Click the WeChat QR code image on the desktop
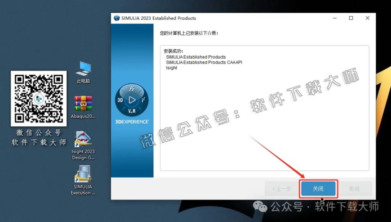391x222 pixels. point(38,98)
